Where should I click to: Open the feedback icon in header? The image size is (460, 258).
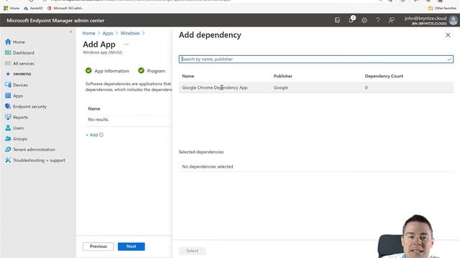point(391,20)
